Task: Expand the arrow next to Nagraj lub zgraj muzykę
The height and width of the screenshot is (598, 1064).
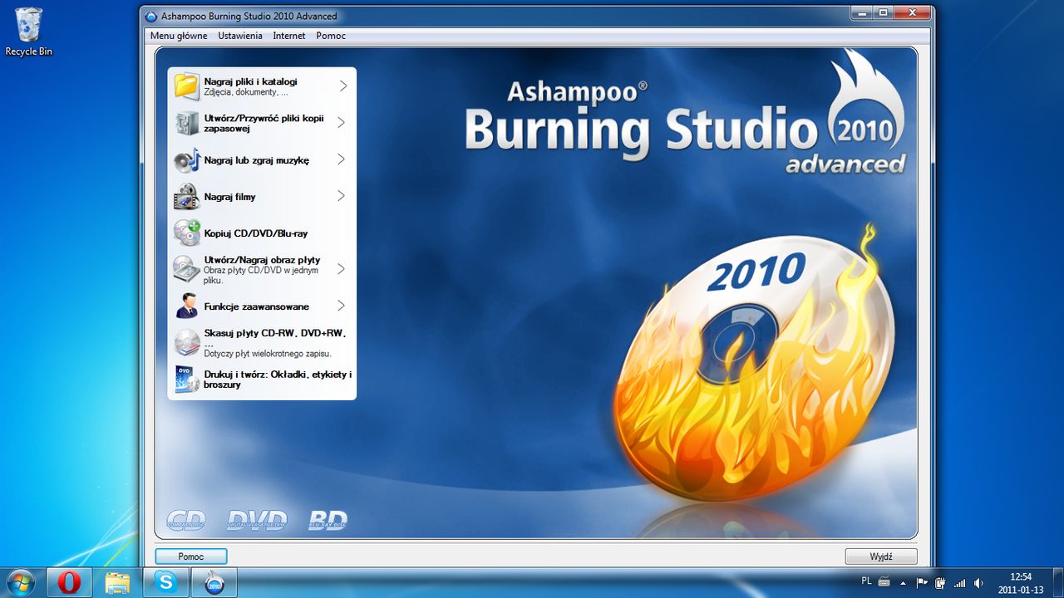Action: pos(342,159)
